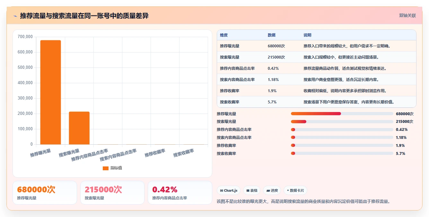Select table cell 680000次
Viewport: 429px width, 217px height.
276,46
